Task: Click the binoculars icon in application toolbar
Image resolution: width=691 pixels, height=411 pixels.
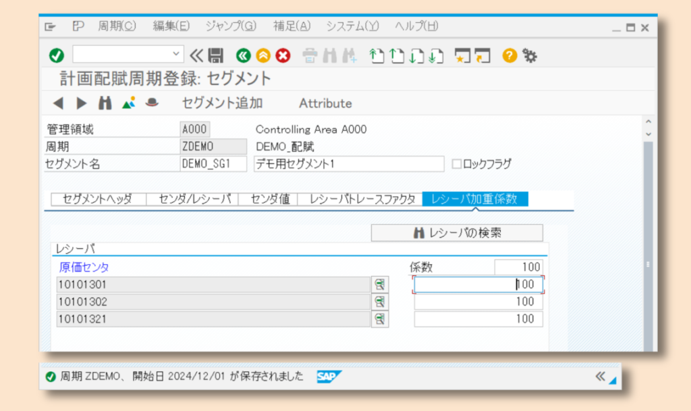Action: click(x=105, y=103)
